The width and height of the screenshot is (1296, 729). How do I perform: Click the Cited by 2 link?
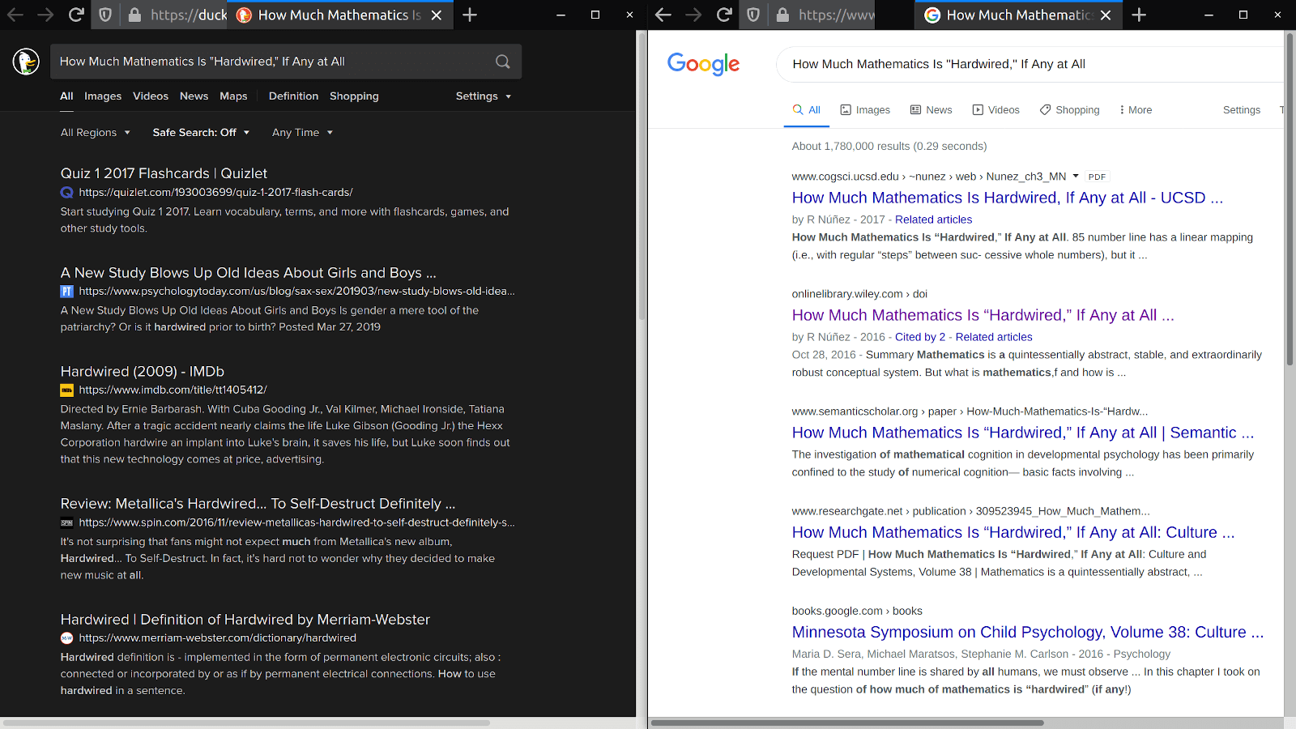920,337
